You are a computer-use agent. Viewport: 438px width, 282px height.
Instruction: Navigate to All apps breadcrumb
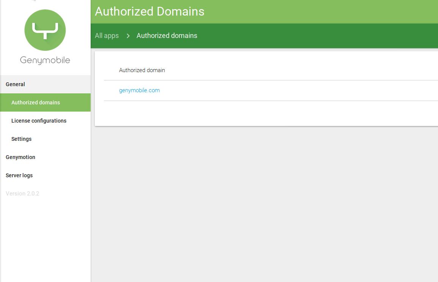pyautogui.click(x=107, y=36)
